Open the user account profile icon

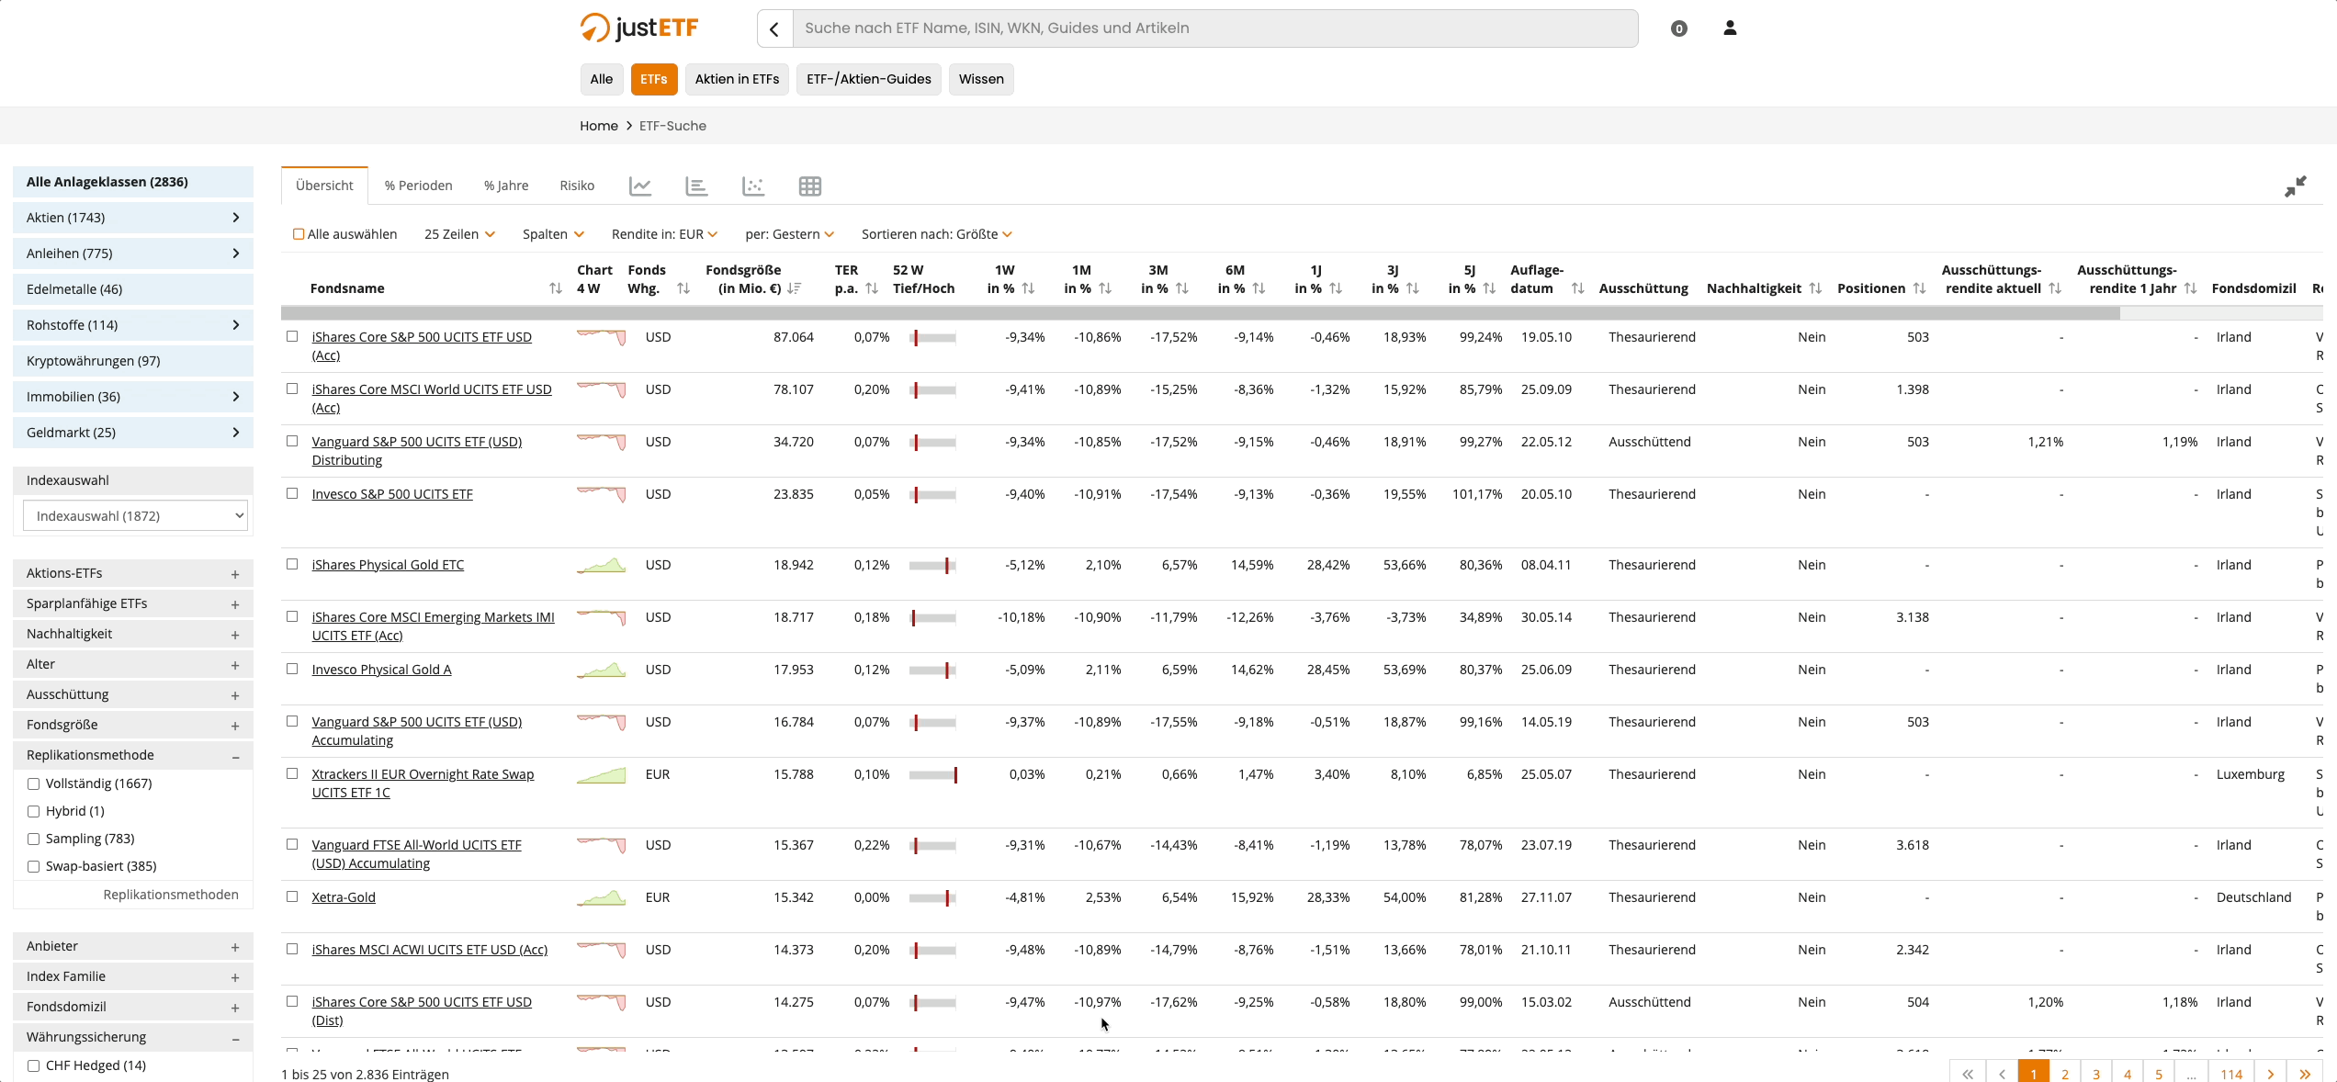click(x=1730, y=28)
